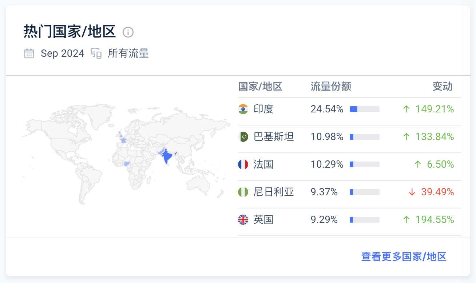Image resolution: width=476 pixels, height=283 pixels.
Task: Click the Nigeria flag icon
Action: 243,192
